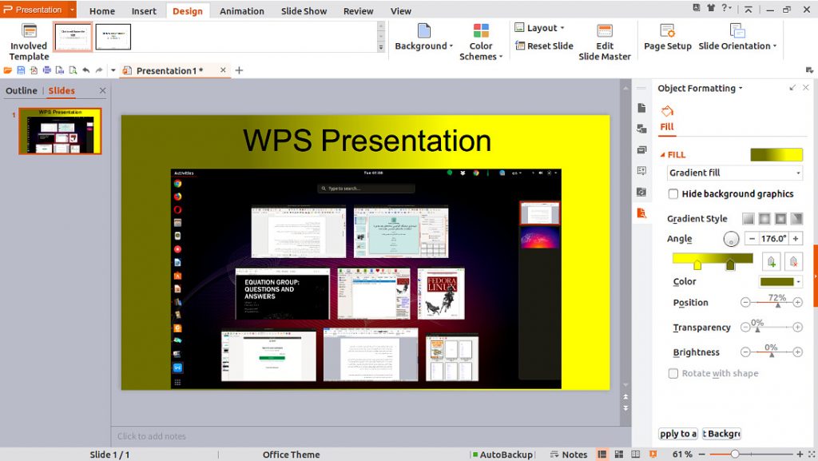
Task: Click the Open folder icon in quick toolbar
Action: [x=7, y=70]
